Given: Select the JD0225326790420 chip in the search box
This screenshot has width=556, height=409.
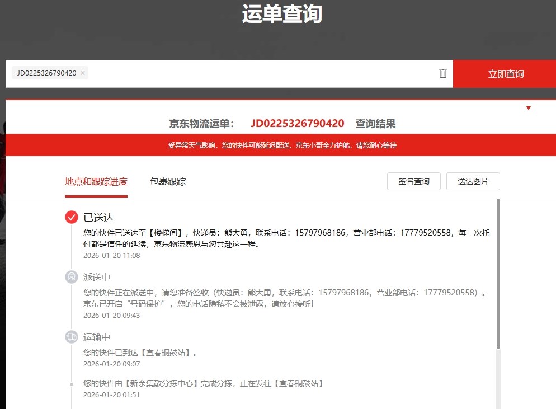Looking at the screenshot, I should click(x=46, y=73).
